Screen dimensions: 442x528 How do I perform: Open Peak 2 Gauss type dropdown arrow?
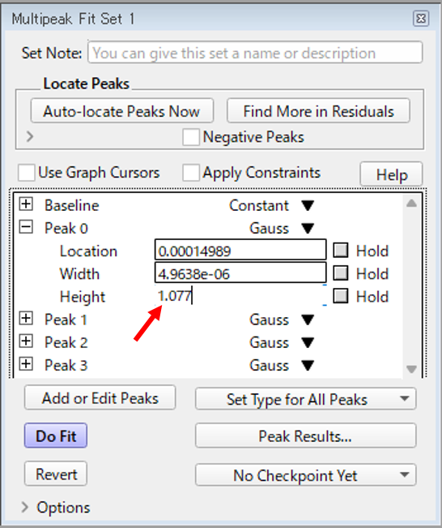(308, 342)
